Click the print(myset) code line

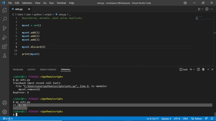click(x=31, y=54)
